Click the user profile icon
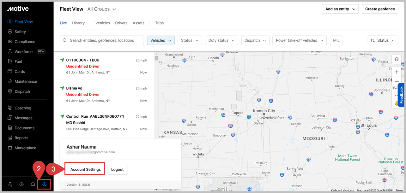 pos(45,184)
